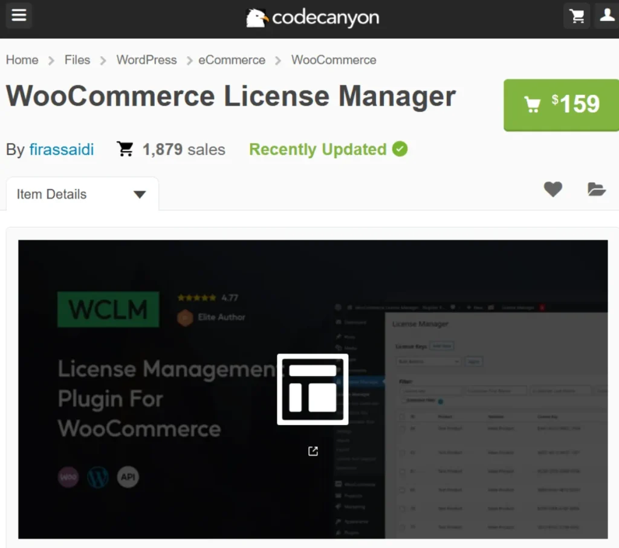This screenshot has height=548, width=619.
Task: Click the green Recently Updated checkmark
Action: tap(400, 149)
